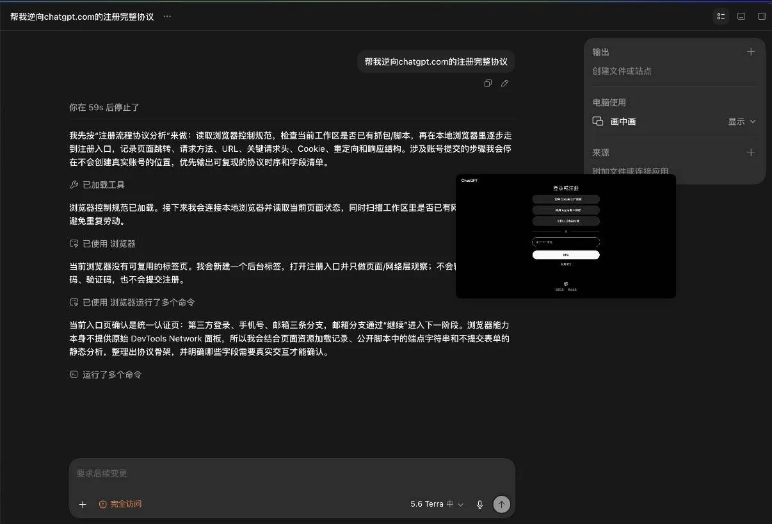Click the 登录或注册 heading in the preview

tap(566, 188)
